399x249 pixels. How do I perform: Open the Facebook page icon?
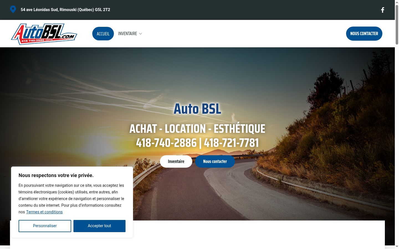click(383, 10)
